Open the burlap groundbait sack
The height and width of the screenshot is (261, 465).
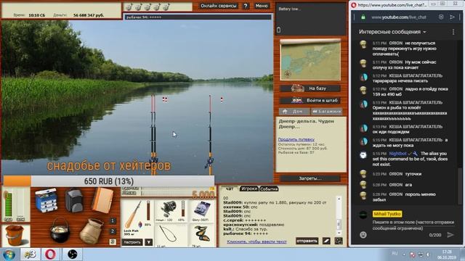click(x=92, y=231)
